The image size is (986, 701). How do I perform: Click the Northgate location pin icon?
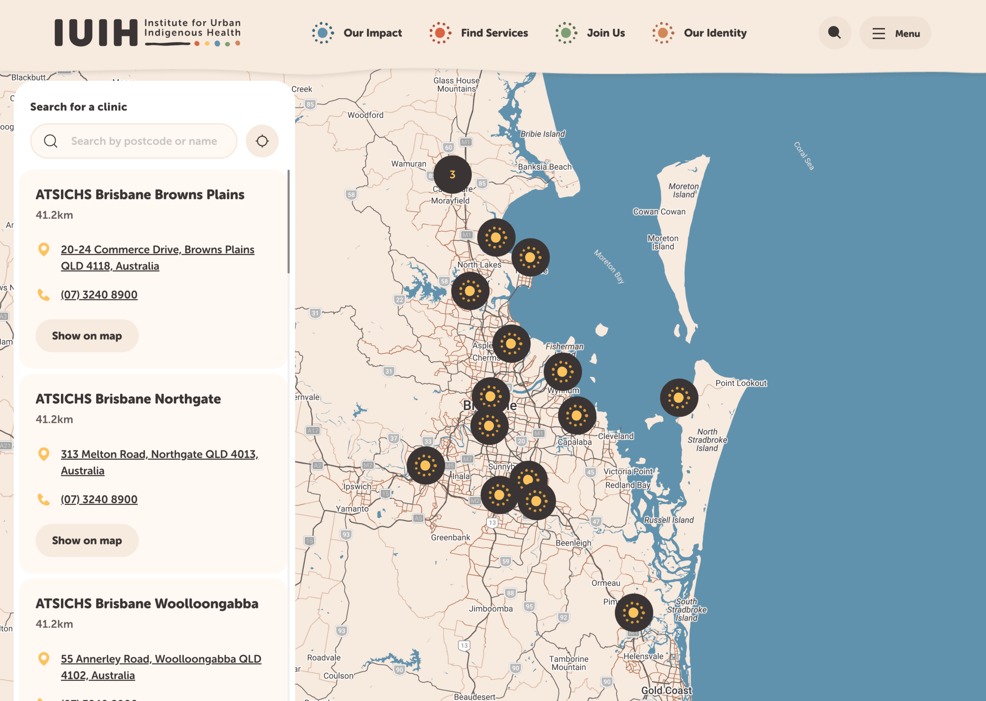click(44, 454)
